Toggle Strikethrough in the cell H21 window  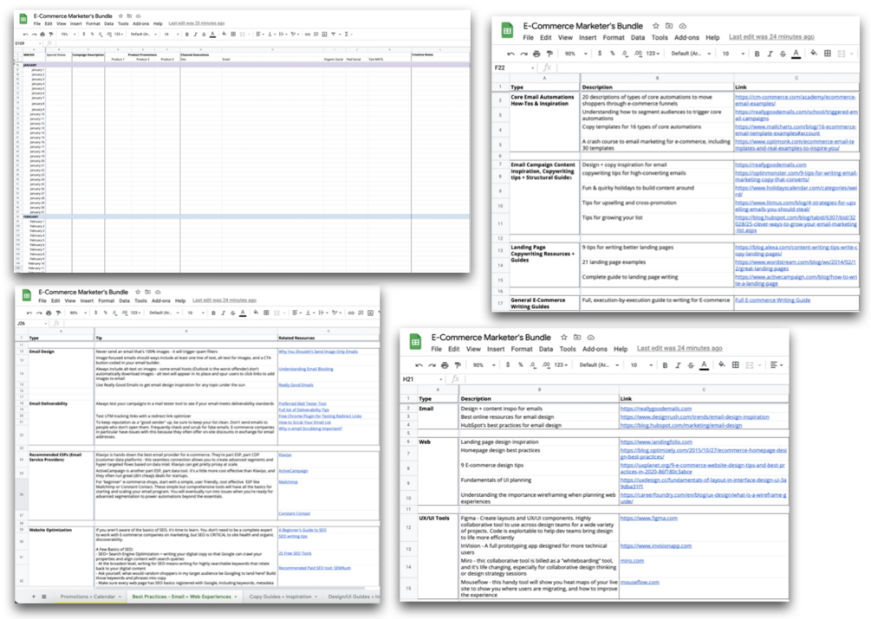[x=691, y=365]
